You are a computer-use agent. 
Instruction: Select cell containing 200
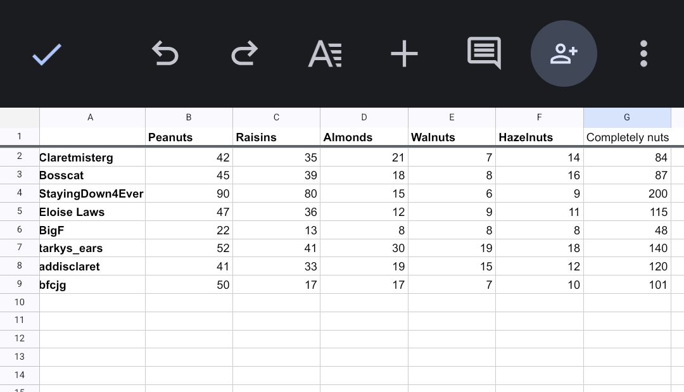point(627,194)
